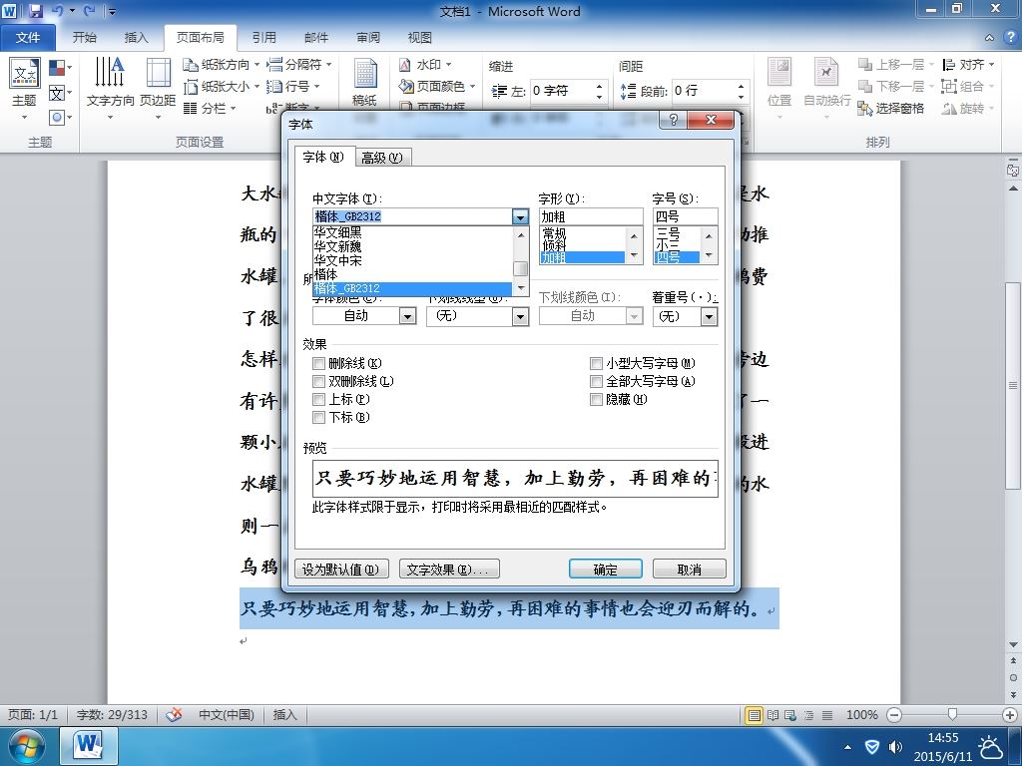Select 楷体 in the font list
The image size is (1022, 766).
point(412,275)
